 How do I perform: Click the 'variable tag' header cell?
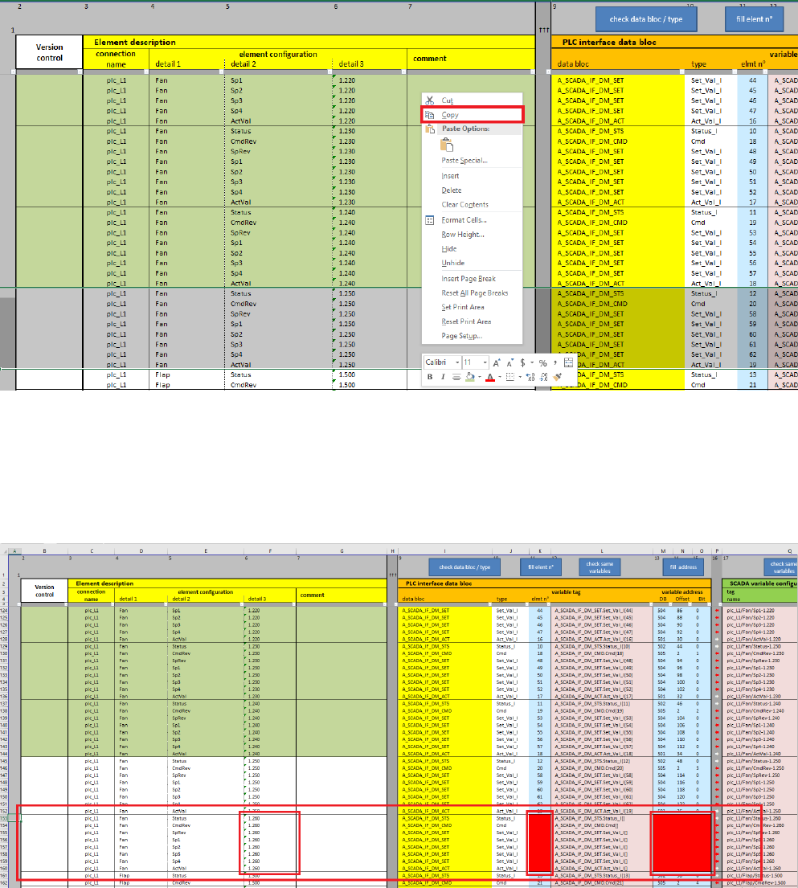pyautogui.click(x=566, y=591)
